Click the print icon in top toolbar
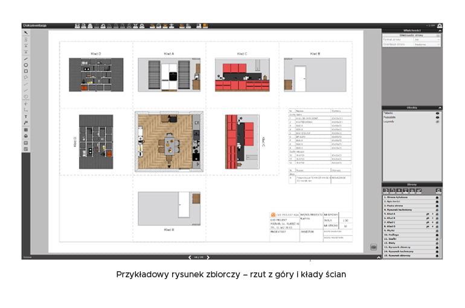 [x=90, y=26]
